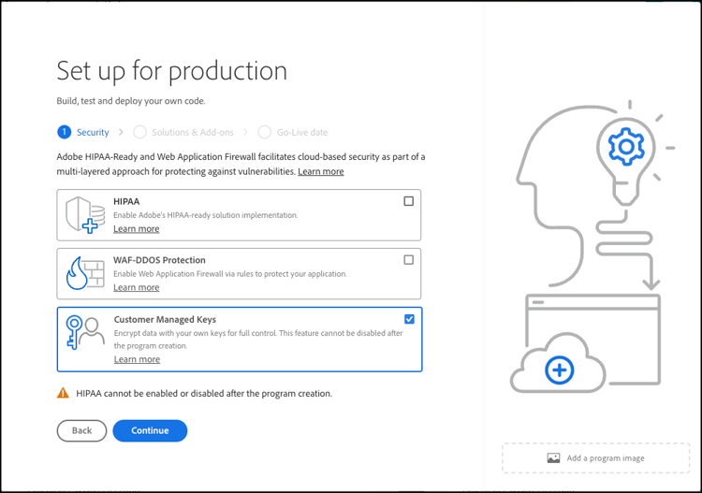Select the Solutions & Add-ons step circle
Image resolution: width=702 pixels, height=493 pixels.
click(x=140, y=132)
